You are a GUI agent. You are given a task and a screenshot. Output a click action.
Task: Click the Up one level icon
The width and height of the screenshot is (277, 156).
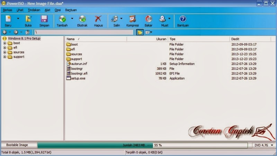point(27,32)
